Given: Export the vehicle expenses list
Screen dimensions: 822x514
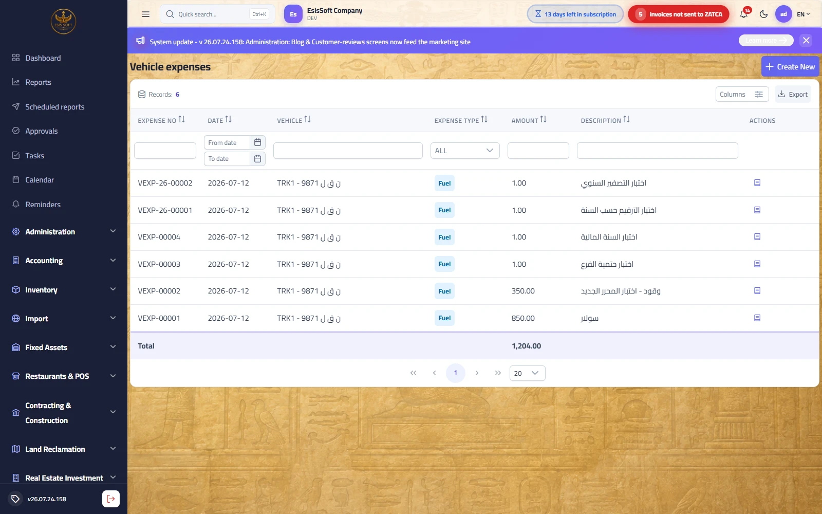Looking at the screenshot, I should click(x=793, y=95).
